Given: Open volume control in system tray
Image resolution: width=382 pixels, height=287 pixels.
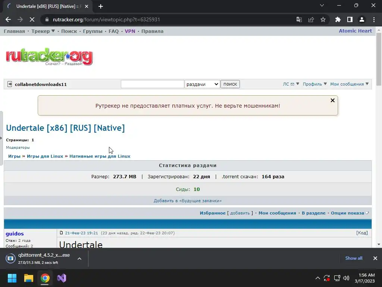Looking at the screenshot, I should (346, 278).
